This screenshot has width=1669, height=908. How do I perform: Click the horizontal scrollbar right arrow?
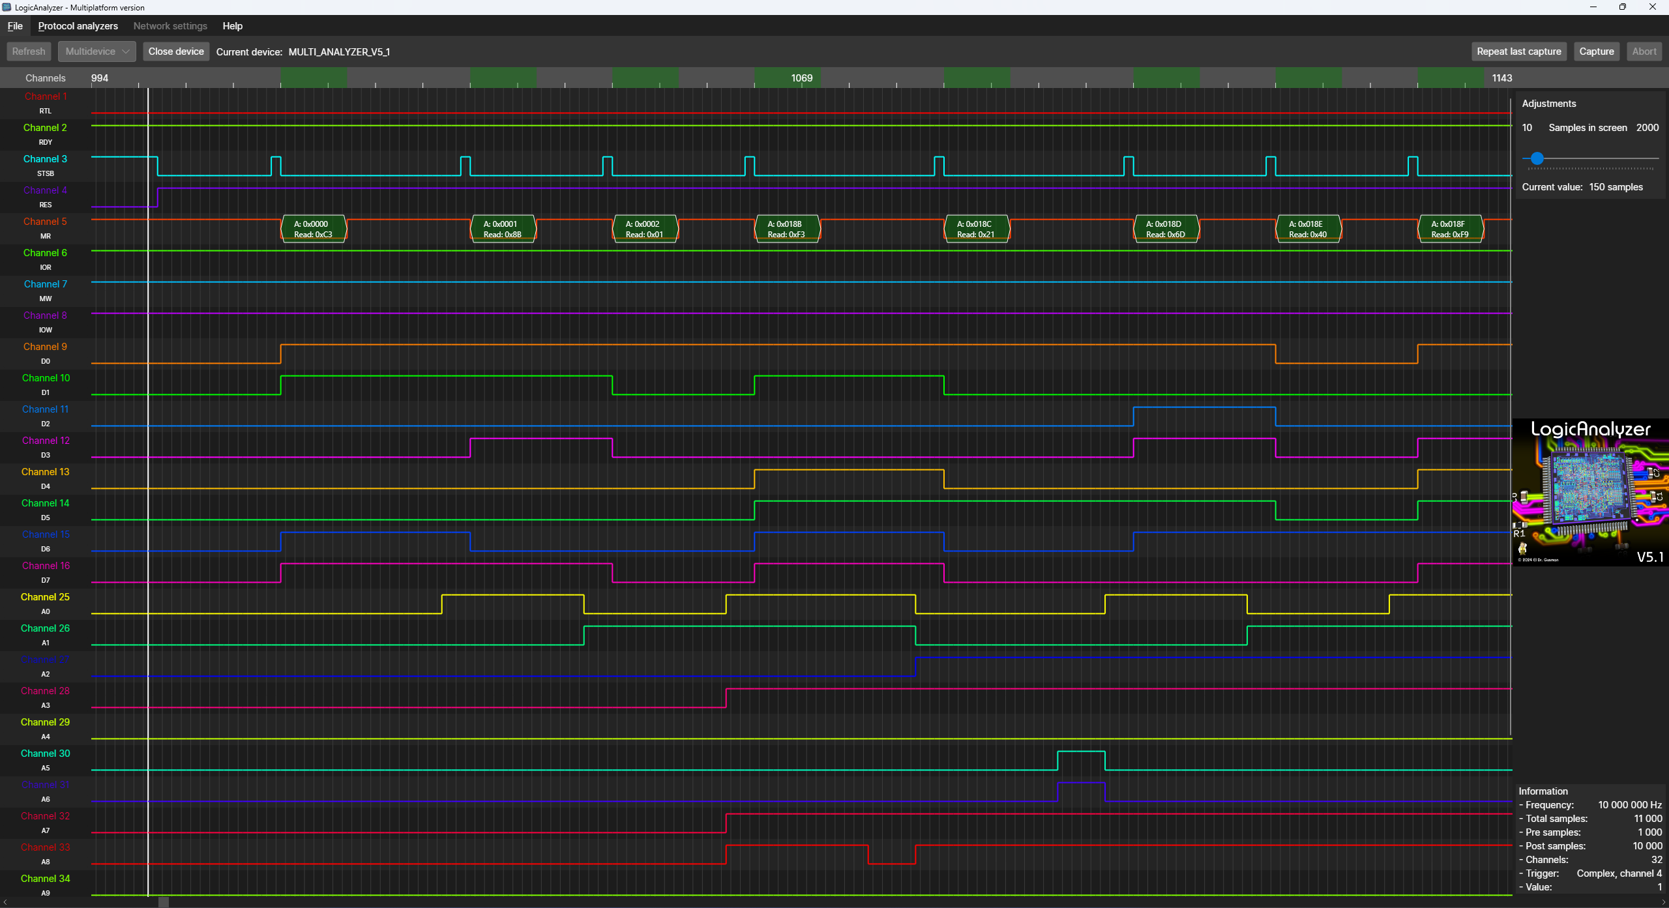(x=1663, y=902)
